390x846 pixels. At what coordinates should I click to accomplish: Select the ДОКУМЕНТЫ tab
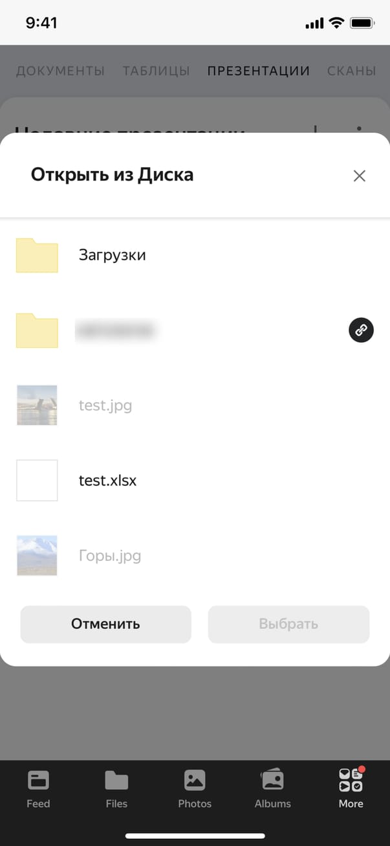click(x=60, y=71)
